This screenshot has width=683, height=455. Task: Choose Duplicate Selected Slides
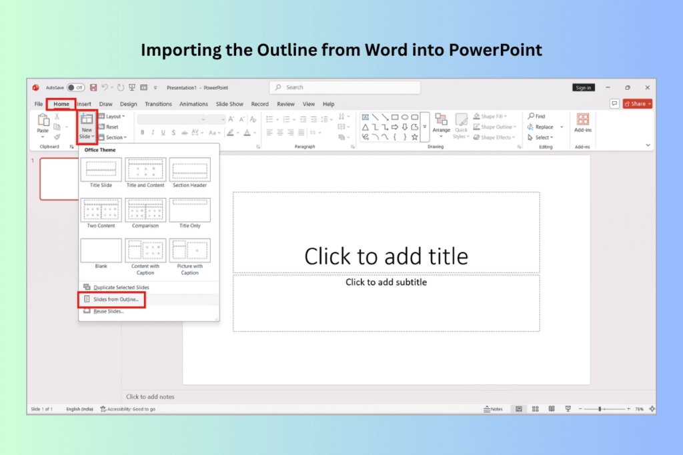click(x=149, y=287)
